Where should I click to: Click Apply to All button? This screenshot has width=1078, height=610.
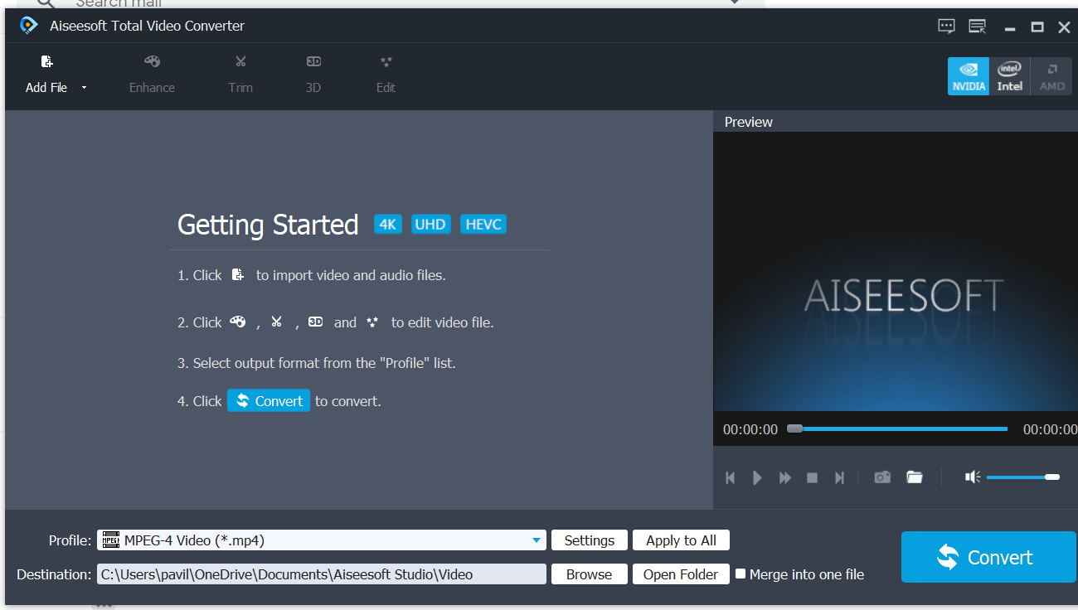[x=681, y=540]
